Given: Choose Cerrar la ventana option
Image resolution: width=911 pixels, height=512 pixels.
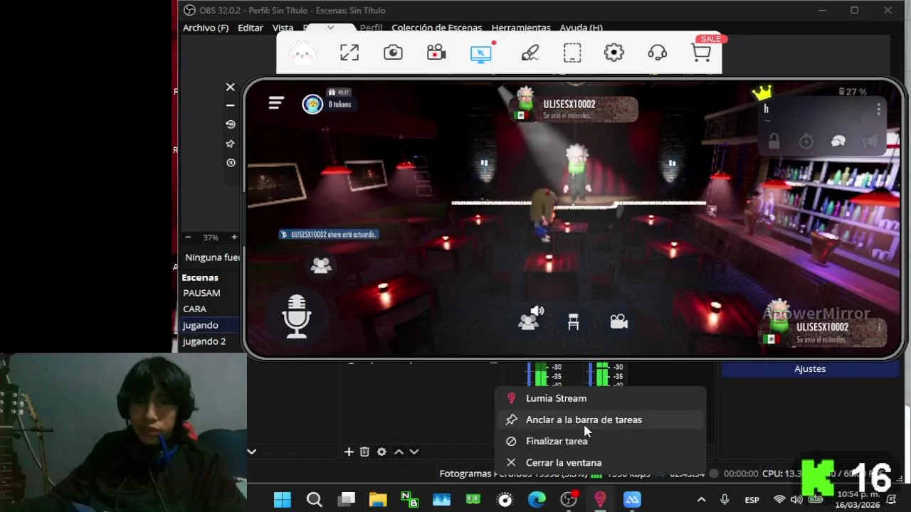Looking at the screenshot, I should [600, 462].
